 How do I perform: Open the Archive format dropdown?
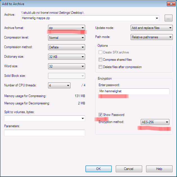click(x=66, y=28)
